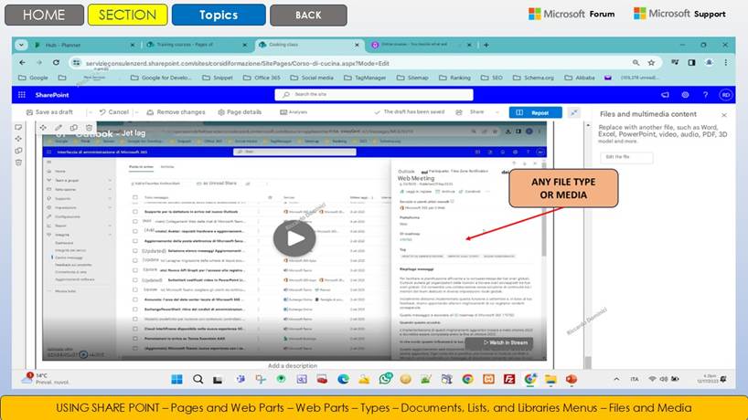Bookmark this page with the star

tap(651, 62)
